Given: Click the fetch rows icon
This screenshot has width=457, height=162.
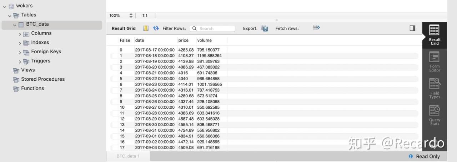Looking at the screenshot, I should [316, 28].
